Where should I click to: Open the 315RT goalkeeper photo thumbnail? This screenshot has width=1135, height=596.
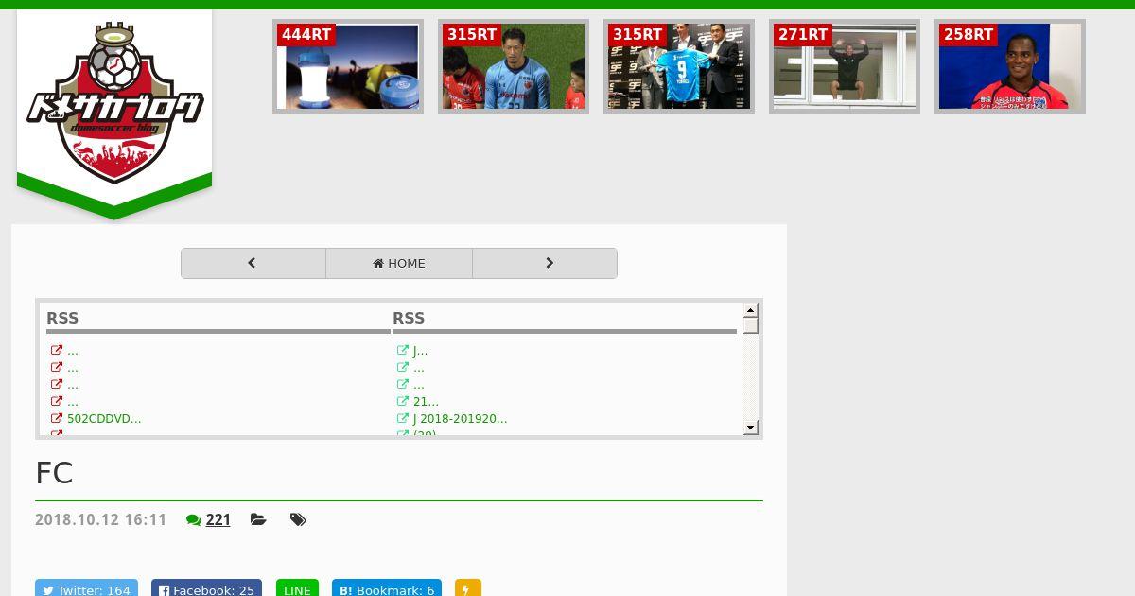tap(514, 66)
